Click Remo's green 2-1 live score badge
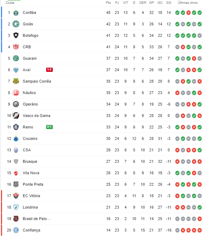Screen dimensions: 209x236 [49, 127]
